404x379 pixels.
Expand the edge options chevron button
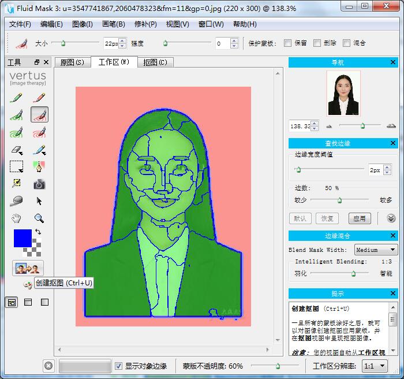click(x=391, y=218)
